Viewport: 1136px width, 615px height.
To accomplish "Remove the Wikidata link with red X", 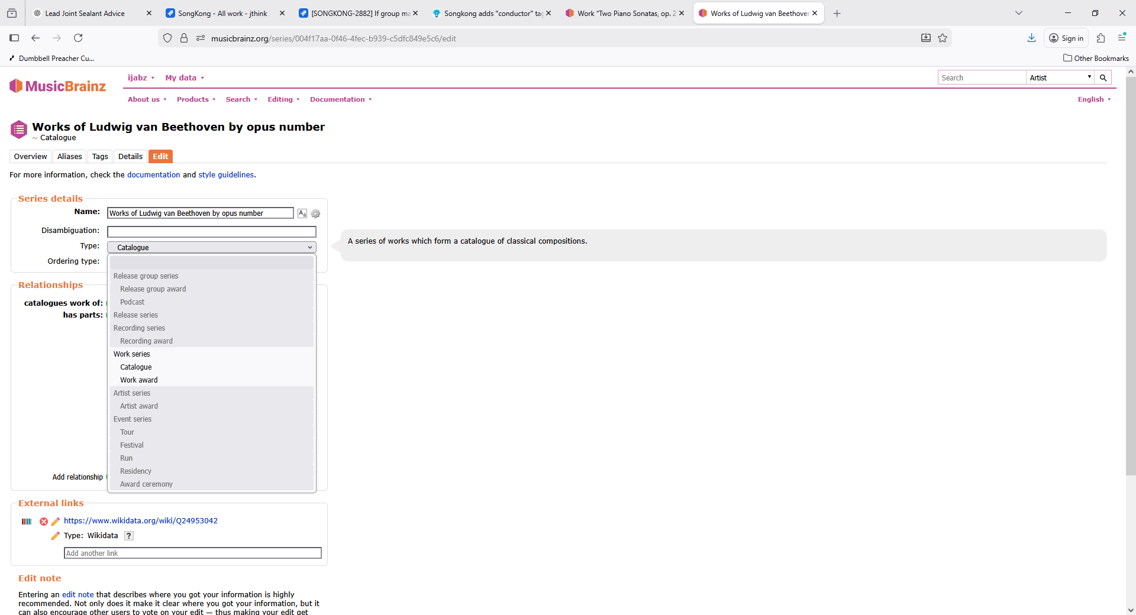I will [44, 522].
